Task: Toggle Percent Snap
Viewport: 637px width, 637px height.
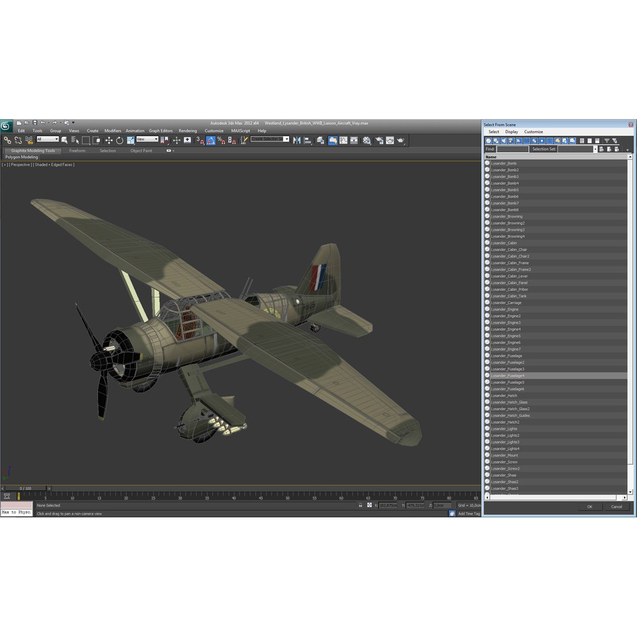Action: (221, 140)
